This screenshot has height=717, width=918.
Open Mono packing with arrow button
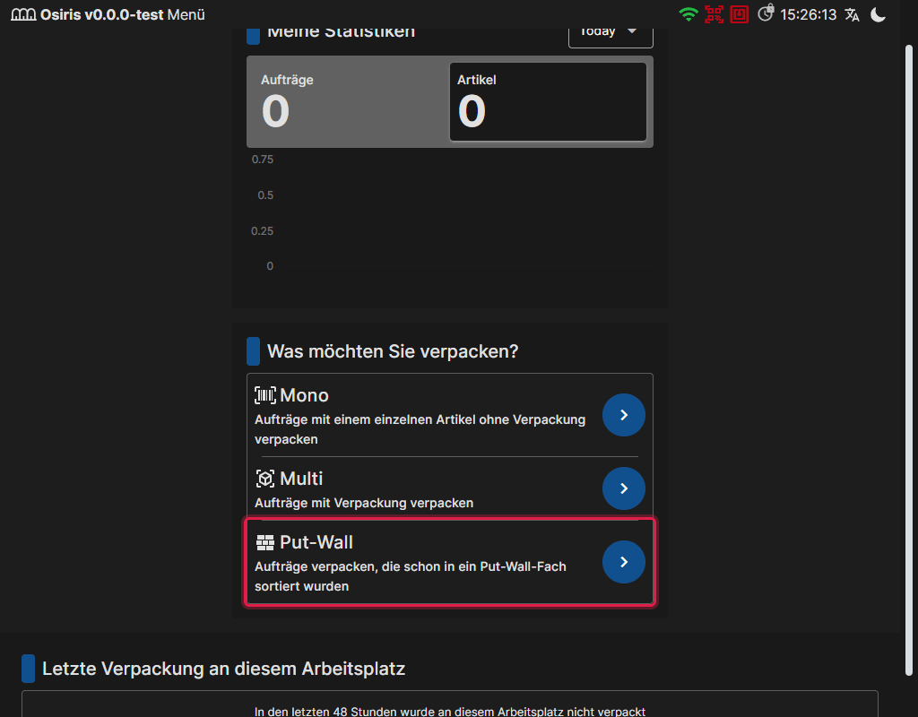click(x=624, y=415)
